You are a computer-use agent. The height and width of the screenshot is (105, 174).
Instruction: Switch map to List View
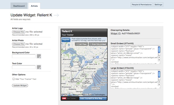[x=81, y=44]
